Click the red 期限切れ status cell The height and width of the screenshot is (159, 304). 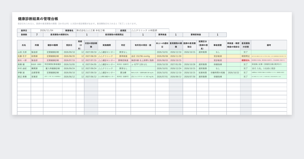(246, 60)
